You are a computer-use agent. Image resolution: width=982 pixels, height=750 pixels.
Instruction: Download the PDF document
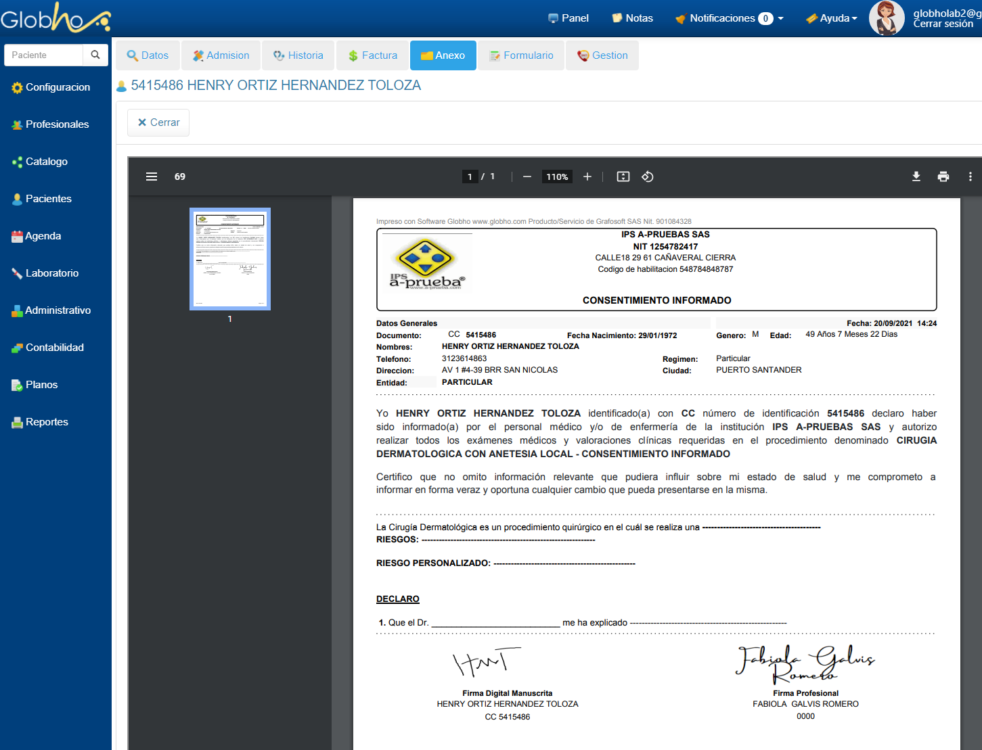[916, 177]
